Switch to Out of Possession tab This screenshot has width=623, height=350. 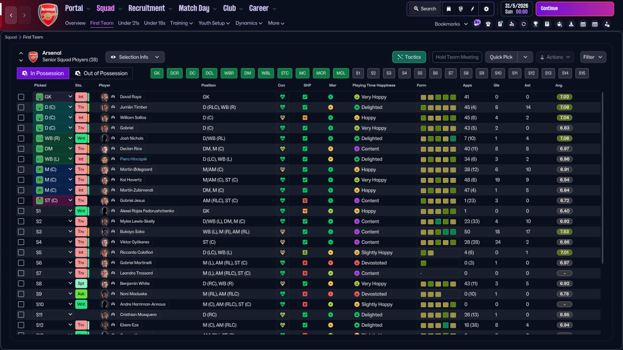[101, 73]
